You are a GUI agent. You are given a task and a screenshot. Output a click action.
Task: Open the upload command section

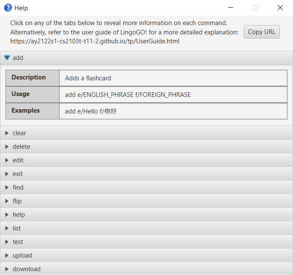[22, 255]
